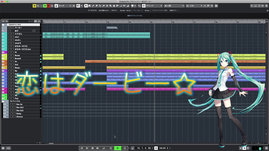Select the Erase tool
The width and height of the screenshot is (269, 151).
click(96, 6)
